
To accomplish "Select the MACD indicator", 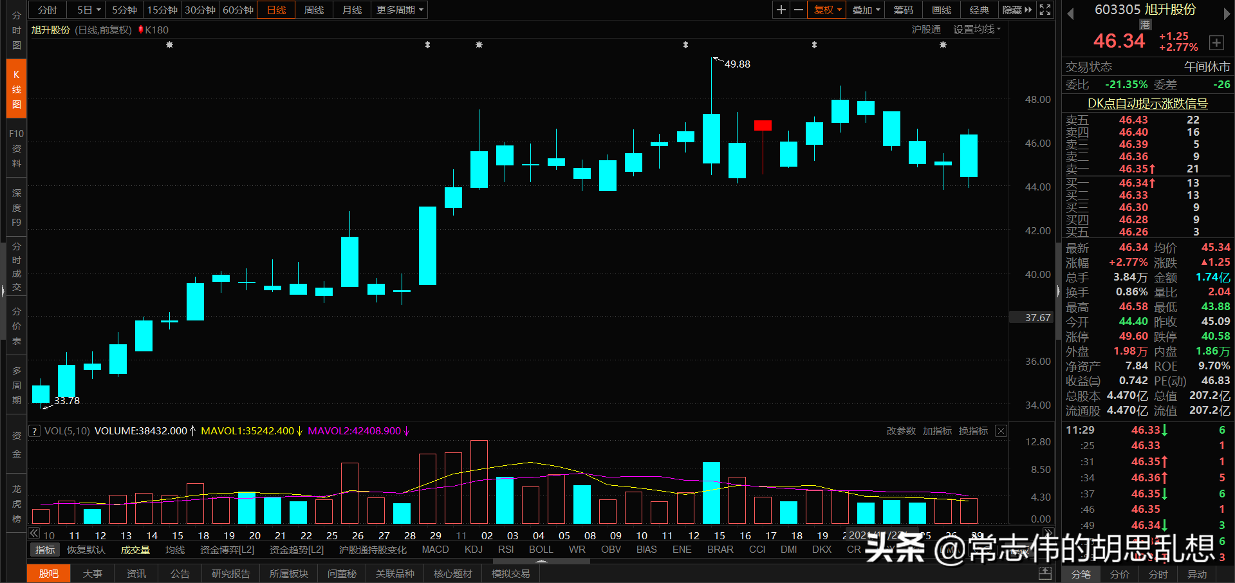I will [435, 549].
